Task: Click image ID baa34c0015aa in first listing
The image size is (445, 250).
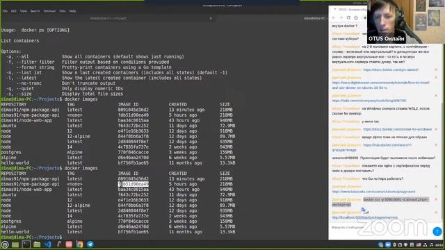Action: [x=133, y=120]
